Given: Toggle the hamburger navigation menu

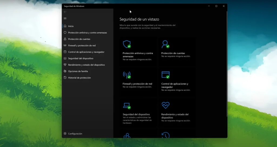Looking at the screenshot, I should tap(65, 18).
